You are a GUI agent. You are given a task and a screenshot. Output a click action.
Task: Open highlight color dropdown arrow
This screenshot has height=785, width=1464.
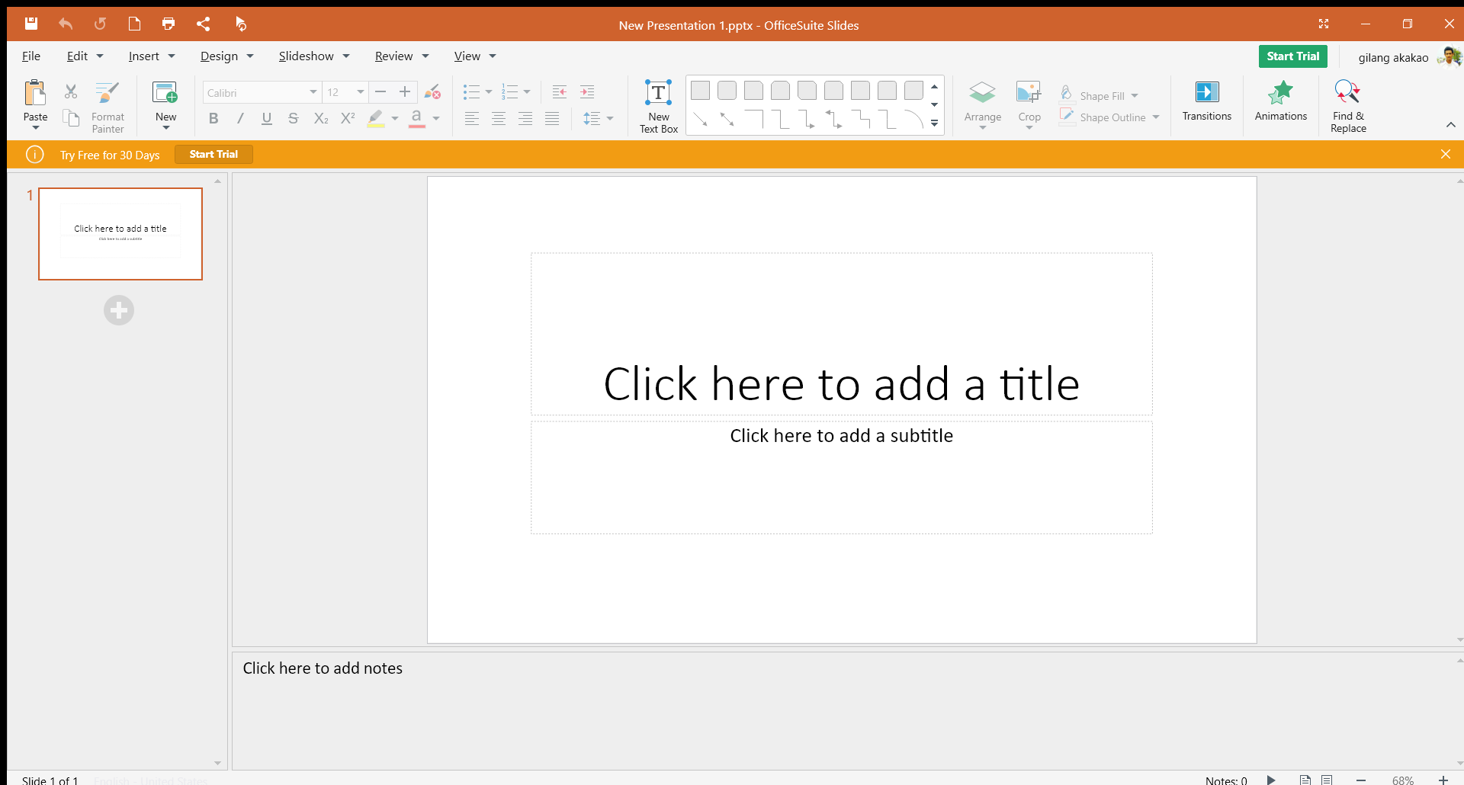(395, 118)
